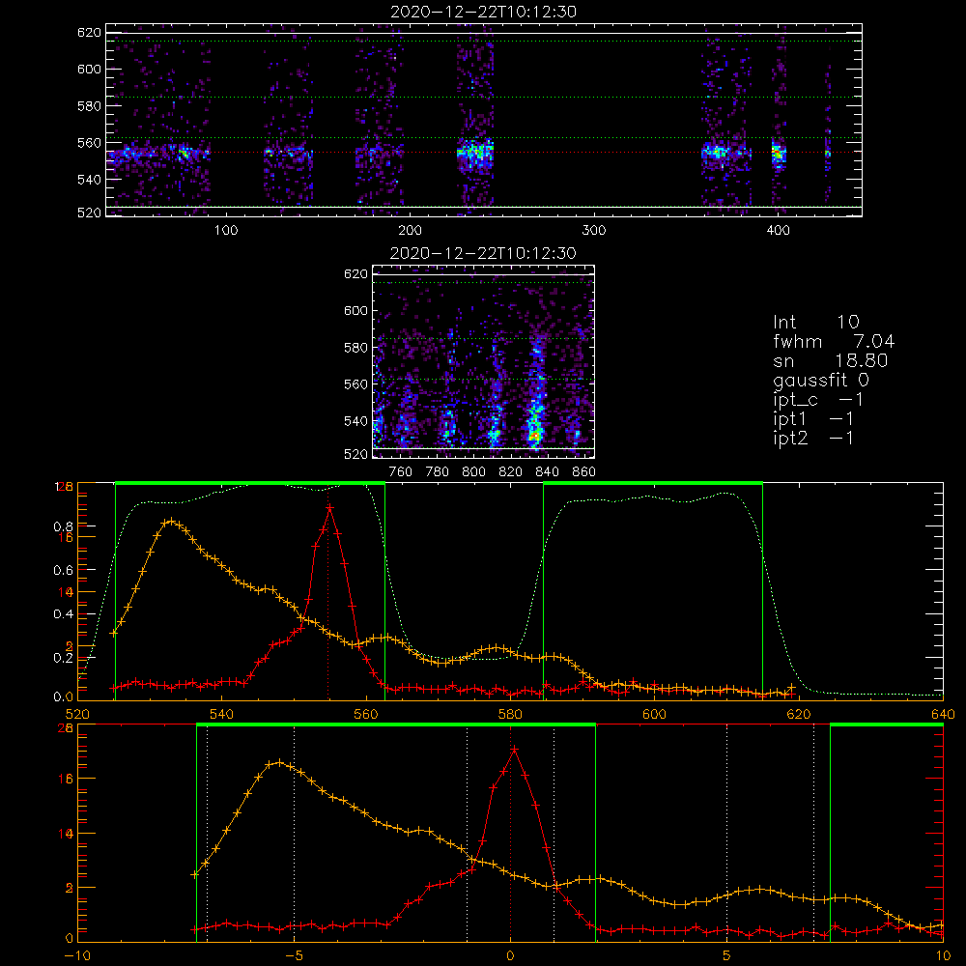Click the red curve peak in bottom plot
The height and width of the screenshot is (966, 966).
point(514,750)
